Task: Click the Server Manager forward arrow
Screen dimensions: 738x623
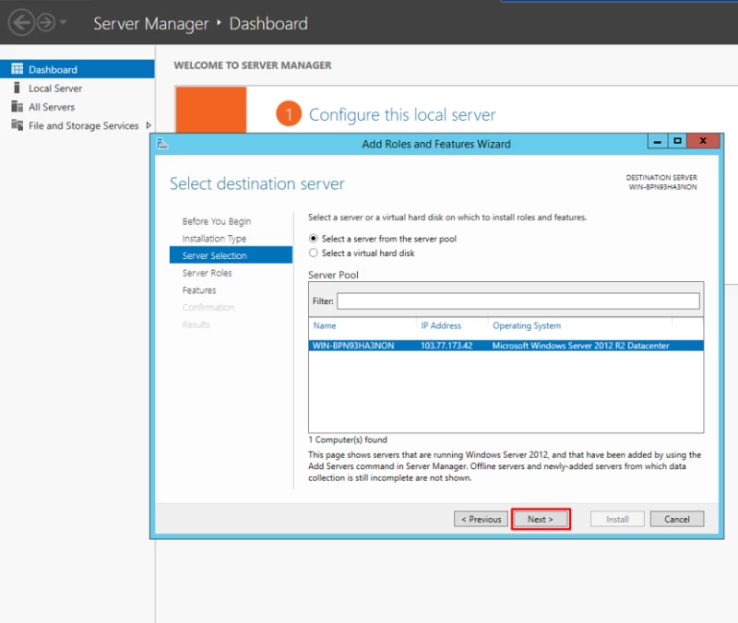Action: tap(45, 22)
